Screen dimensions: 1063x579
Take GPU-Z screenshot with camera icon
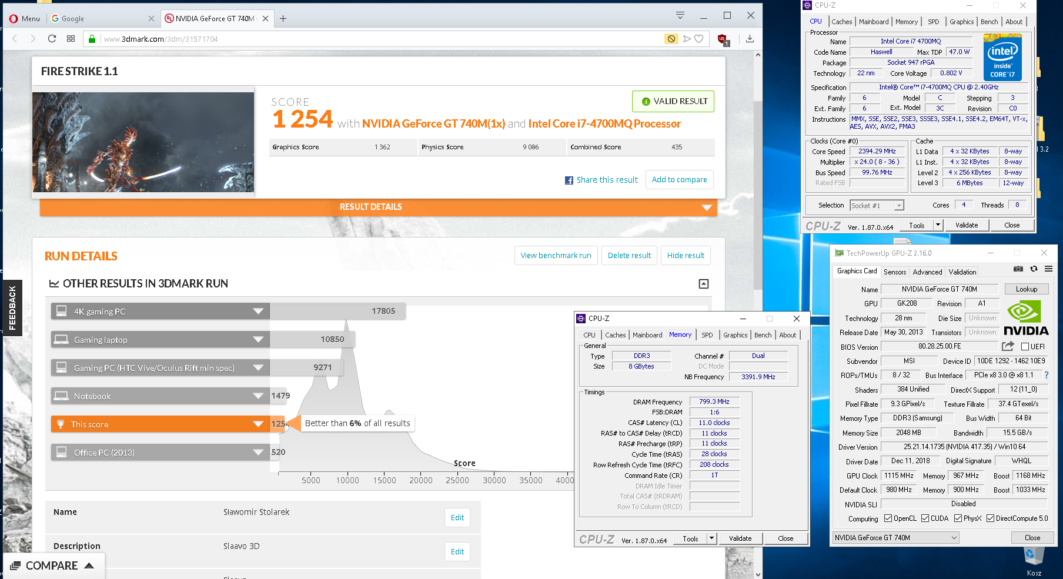pos(1018,269)
